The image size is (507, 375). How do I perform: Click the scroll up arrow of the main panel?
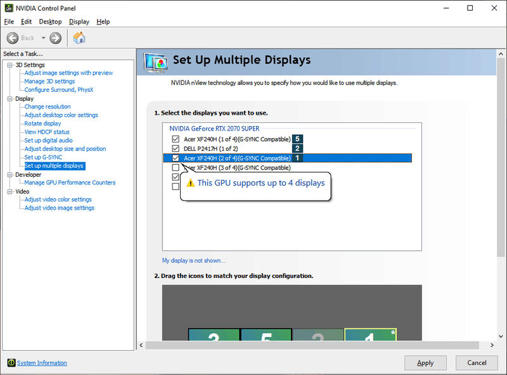pos(501,54)
